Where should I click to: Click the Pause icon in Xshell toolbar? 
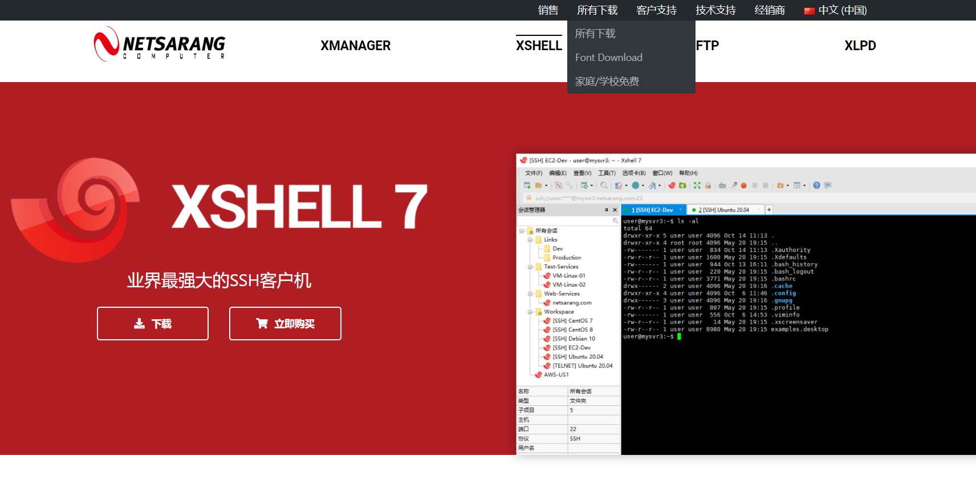coord(755,185)
